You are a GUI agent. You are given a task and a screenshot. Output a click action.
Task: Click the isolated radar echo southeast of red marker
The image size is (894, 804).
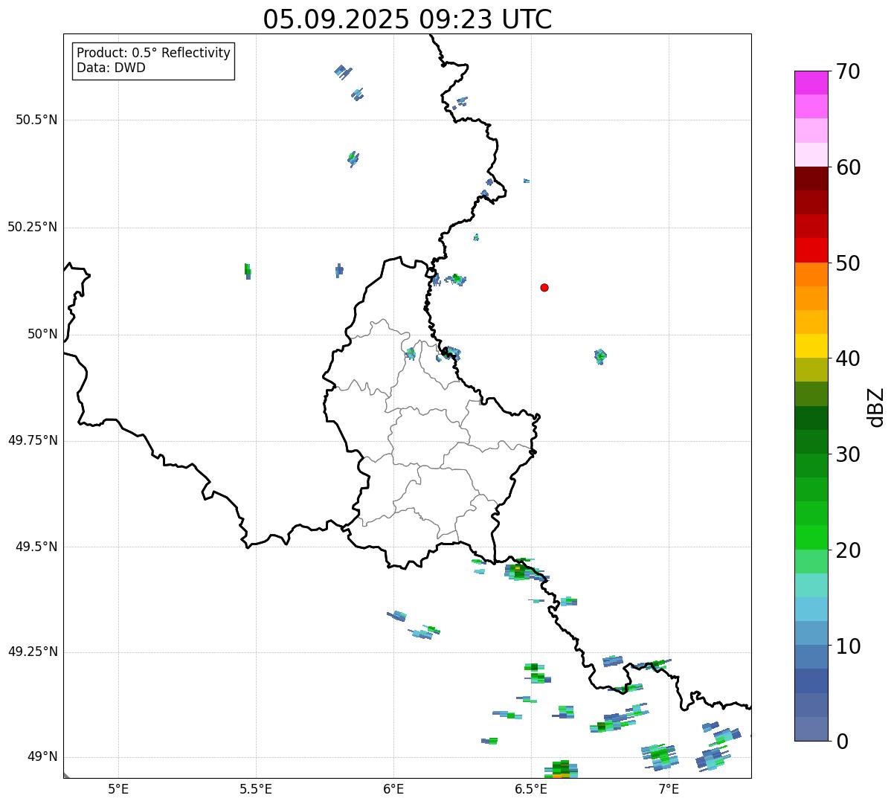600,356
